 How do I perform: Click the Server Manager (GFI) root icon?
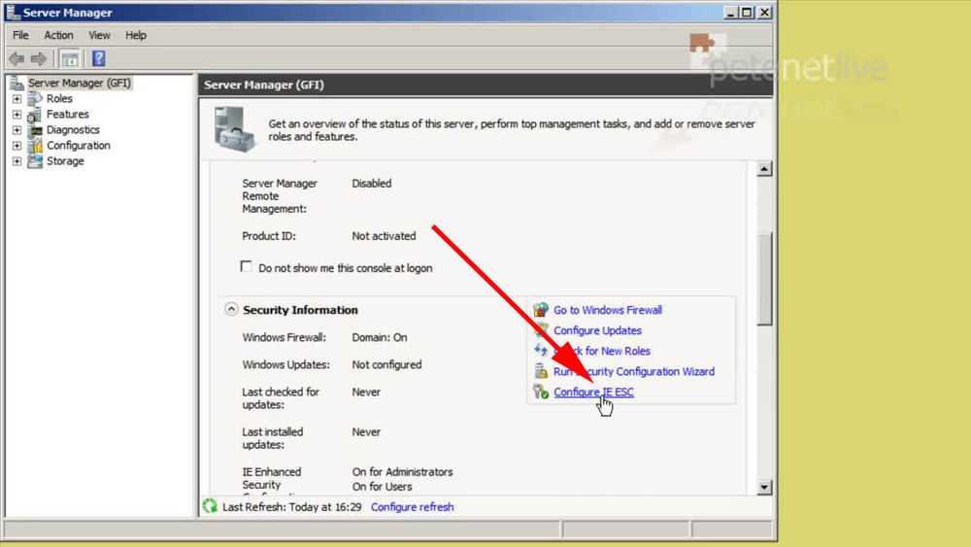coord(17,83)
